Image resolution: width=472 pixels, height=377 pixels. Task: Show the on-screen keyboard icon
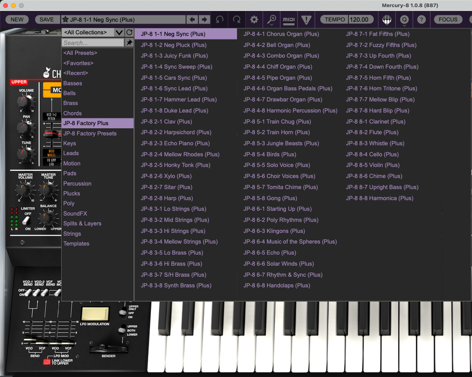(x=387, y=19)
